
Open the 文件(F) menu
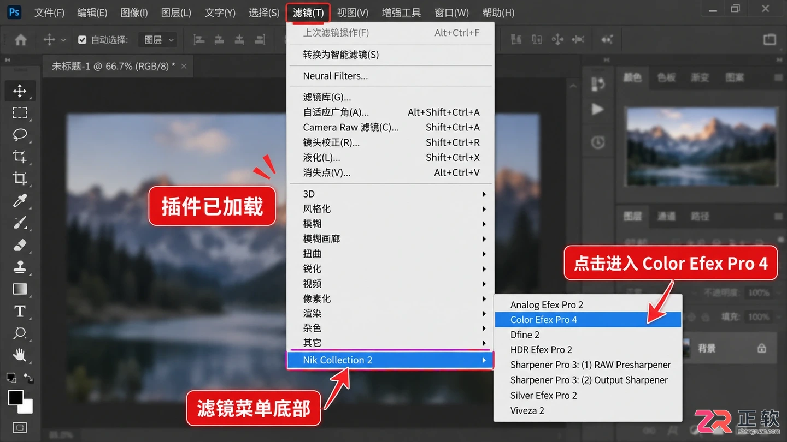[x=49, y=13]
